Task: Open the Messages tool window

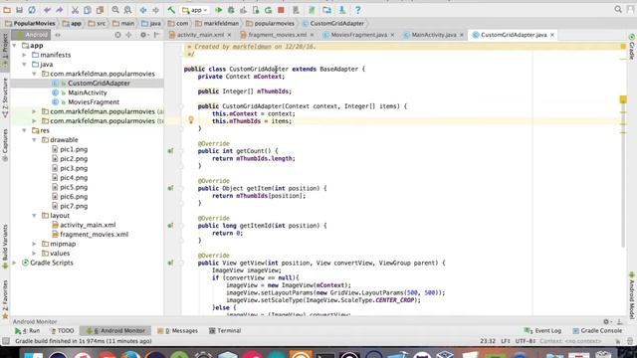Action: click(x=178, y=331)
